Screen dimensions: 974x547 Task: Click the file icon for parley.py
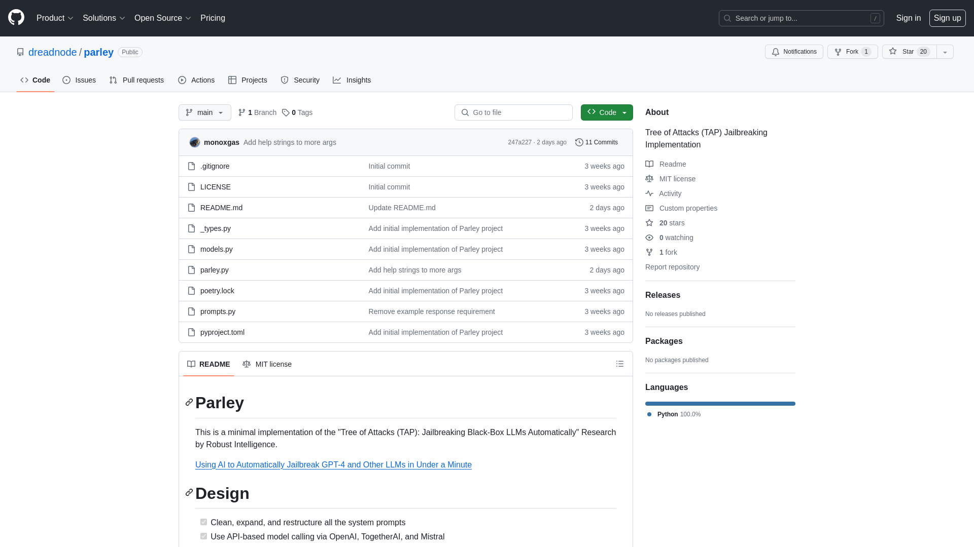[191, 270]
